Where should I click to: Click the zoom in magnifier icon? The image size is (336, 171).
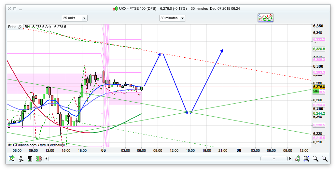(325, 159)
